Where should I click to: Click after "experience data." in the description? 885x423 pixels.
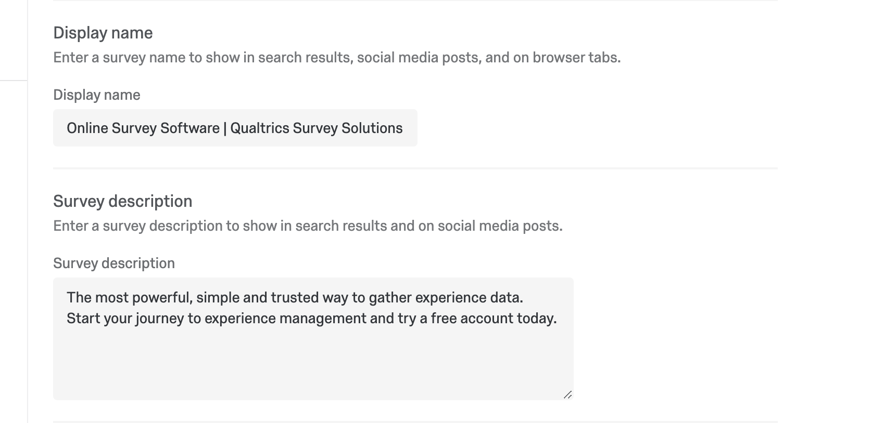point(524,298)
